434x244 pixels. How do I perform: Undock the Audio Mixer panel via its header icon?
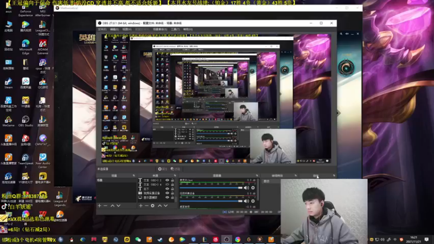tap(257, 176)
